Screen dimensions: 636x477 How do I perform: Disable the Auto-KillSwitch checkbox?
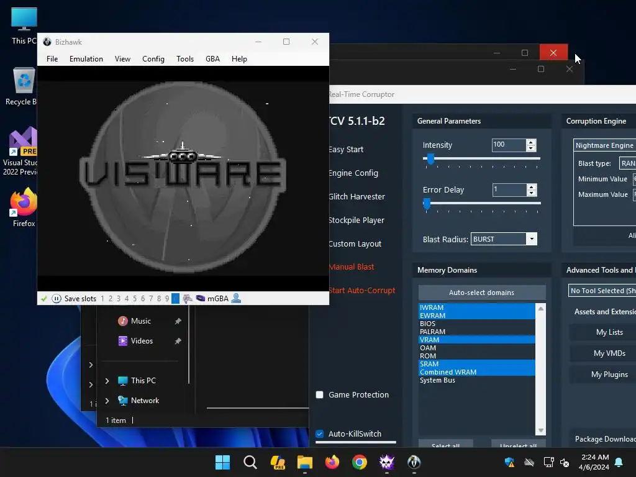[x=320, y=434]
